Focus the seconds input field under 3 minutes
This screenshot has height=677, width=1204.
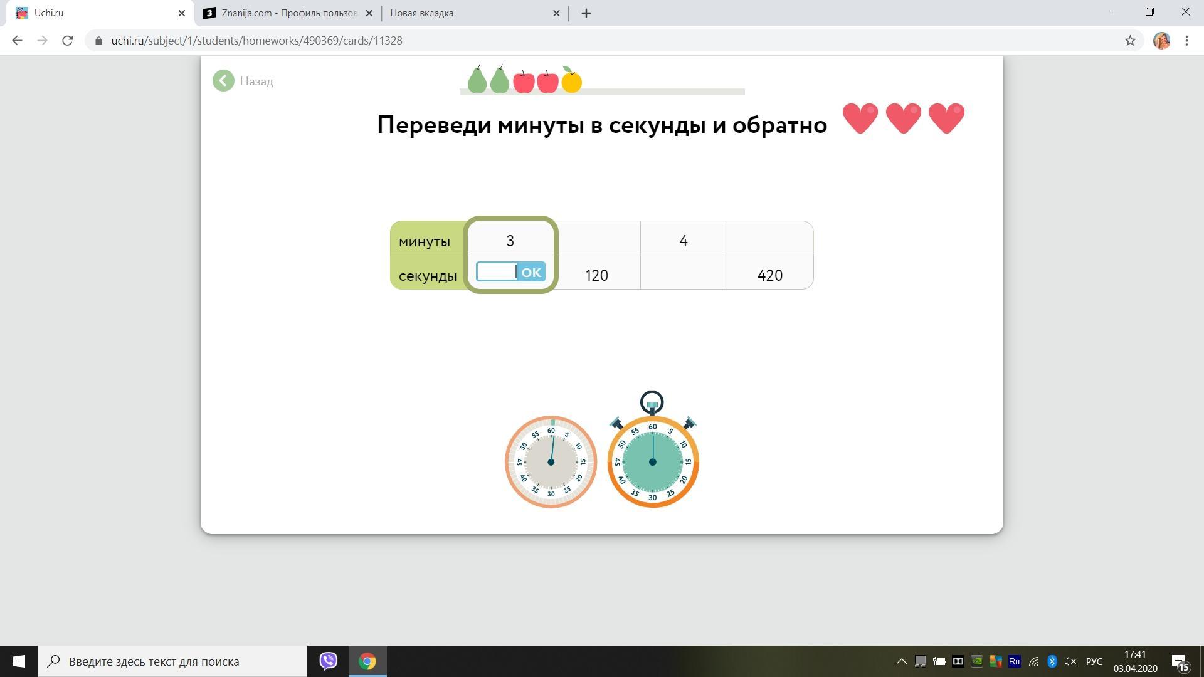497,271
